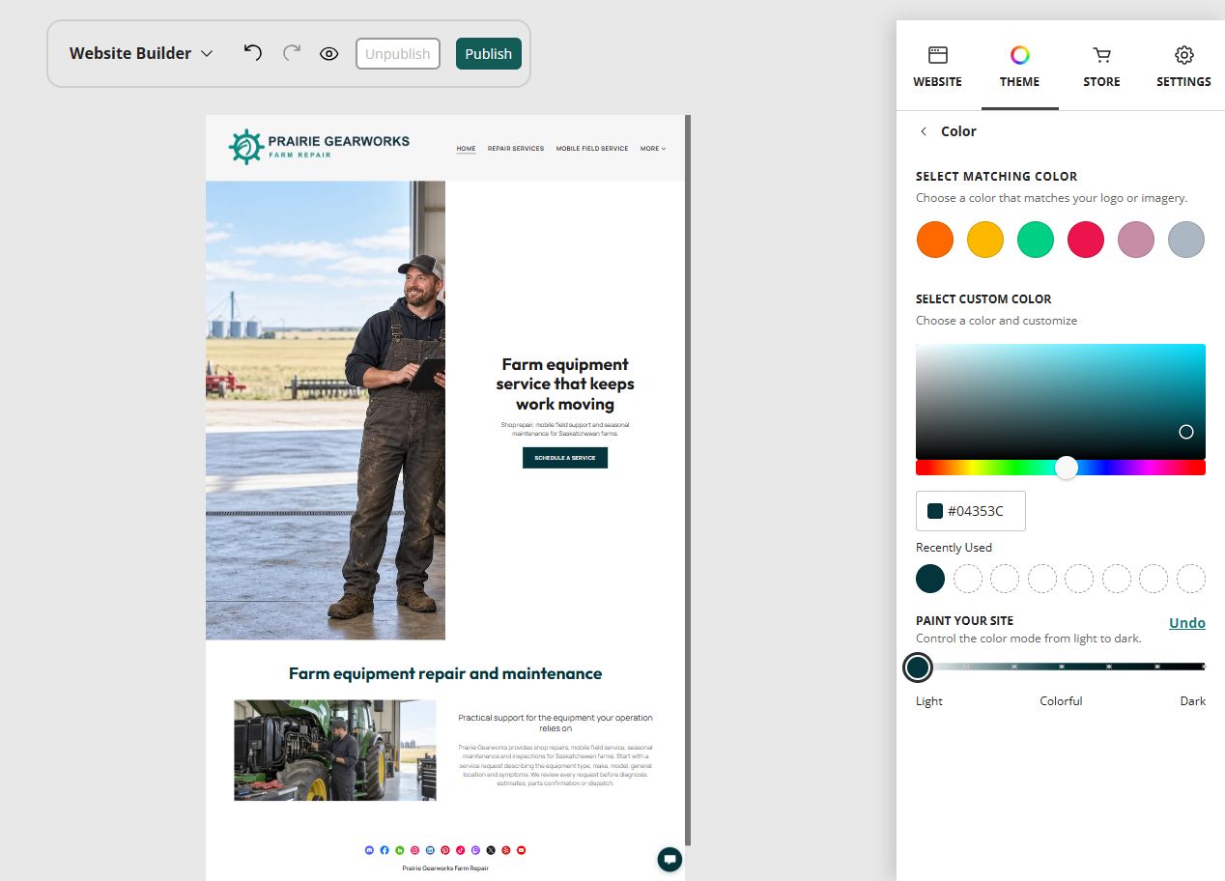Click the X (Twitter) social icon
1225x881 pixels.
coord(491,850)
